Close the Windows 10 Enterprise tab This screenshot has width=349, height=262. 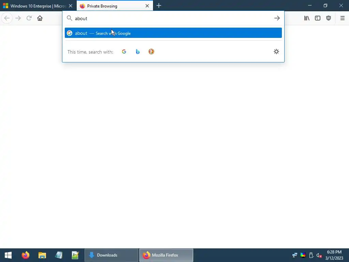coord(71,6)
